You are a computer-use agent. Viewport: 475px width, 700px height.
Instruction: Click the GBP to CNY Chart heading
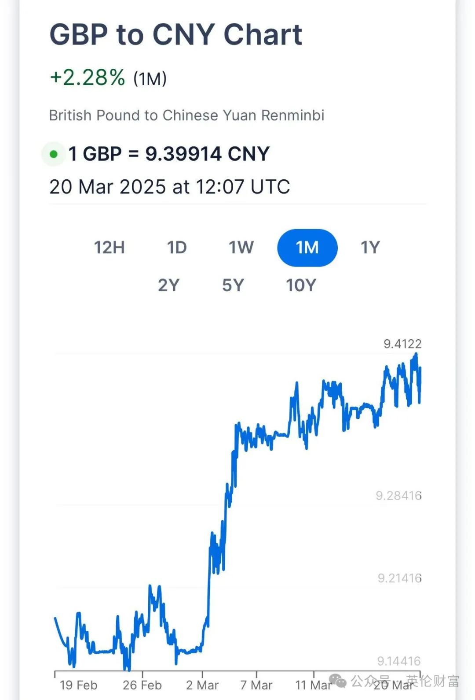click(x=176, y=34)
